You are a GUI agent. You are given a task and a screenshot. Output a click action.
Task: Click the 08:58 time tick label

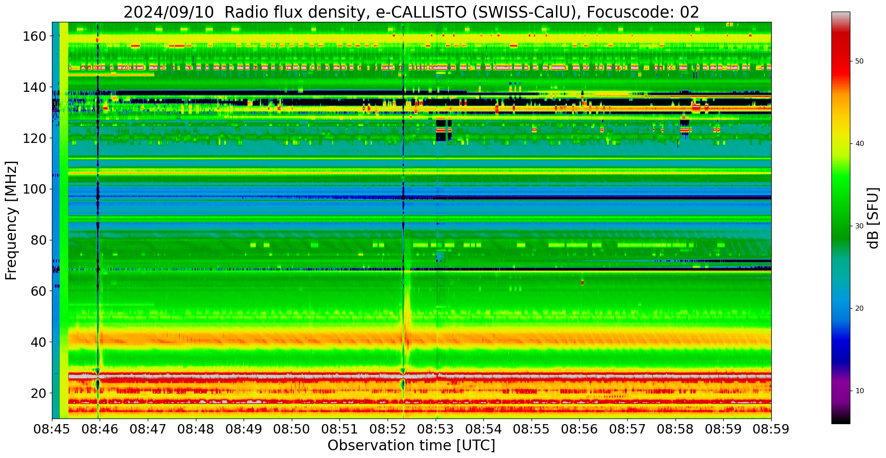click(675, 429)
